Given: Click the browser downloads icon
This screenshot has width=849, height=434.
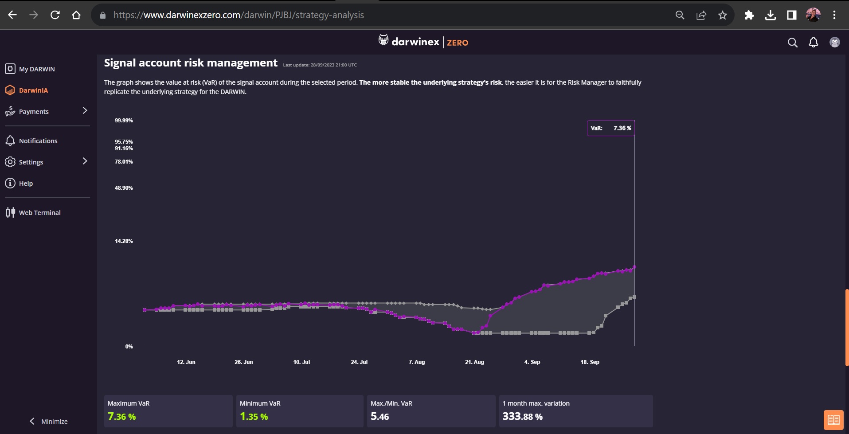Looking at the screenshot, I should 771,15.
